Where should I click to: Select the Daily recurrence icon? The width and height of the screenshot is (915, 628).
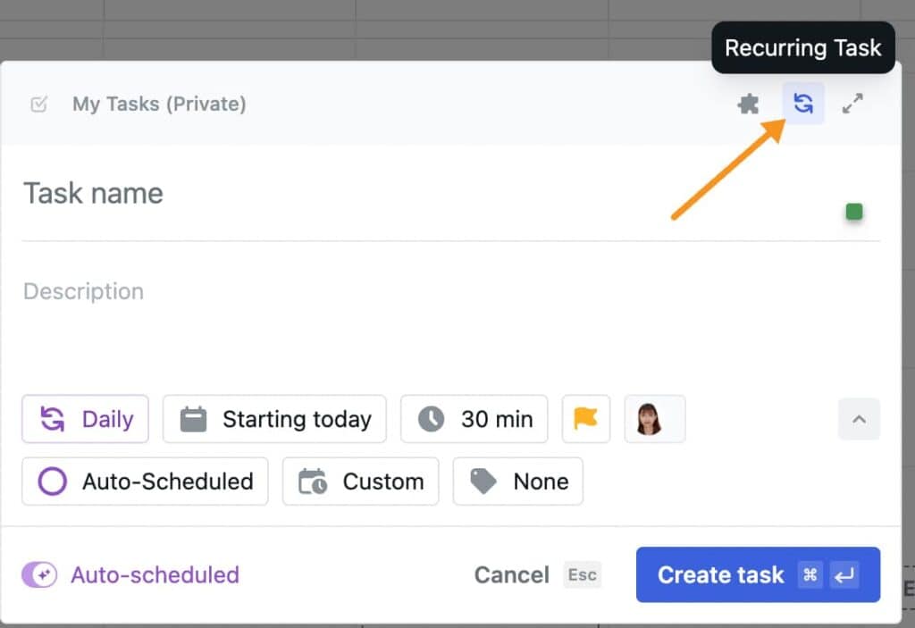tap(54, 419)
